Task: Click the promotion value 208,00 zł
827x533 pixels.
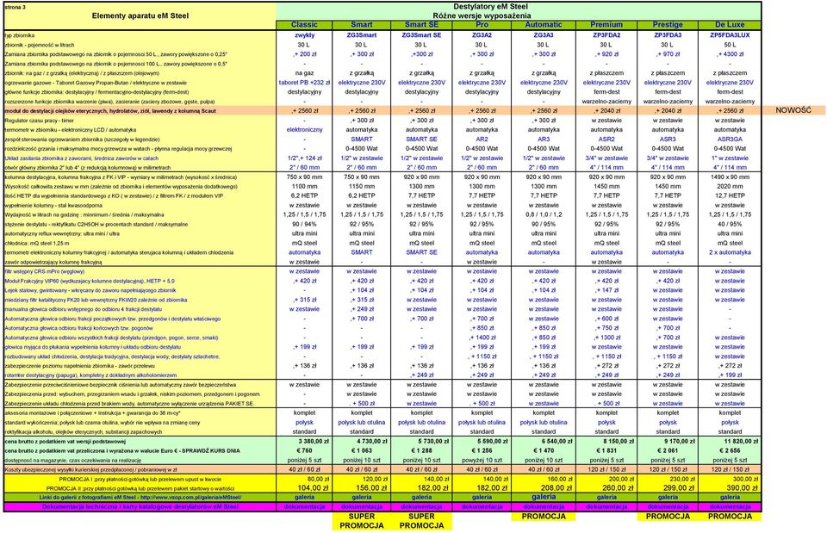Action: point(557,488)
